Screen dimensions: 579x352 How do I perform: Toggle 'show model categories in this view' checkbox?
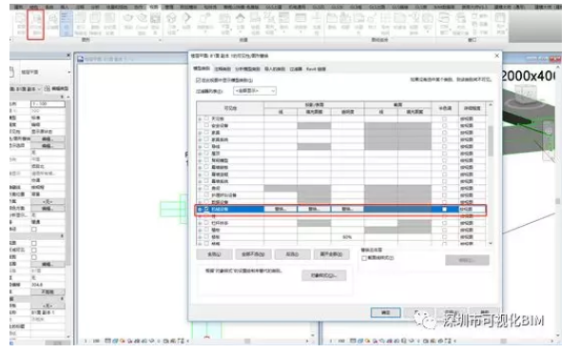coord(199,80)
